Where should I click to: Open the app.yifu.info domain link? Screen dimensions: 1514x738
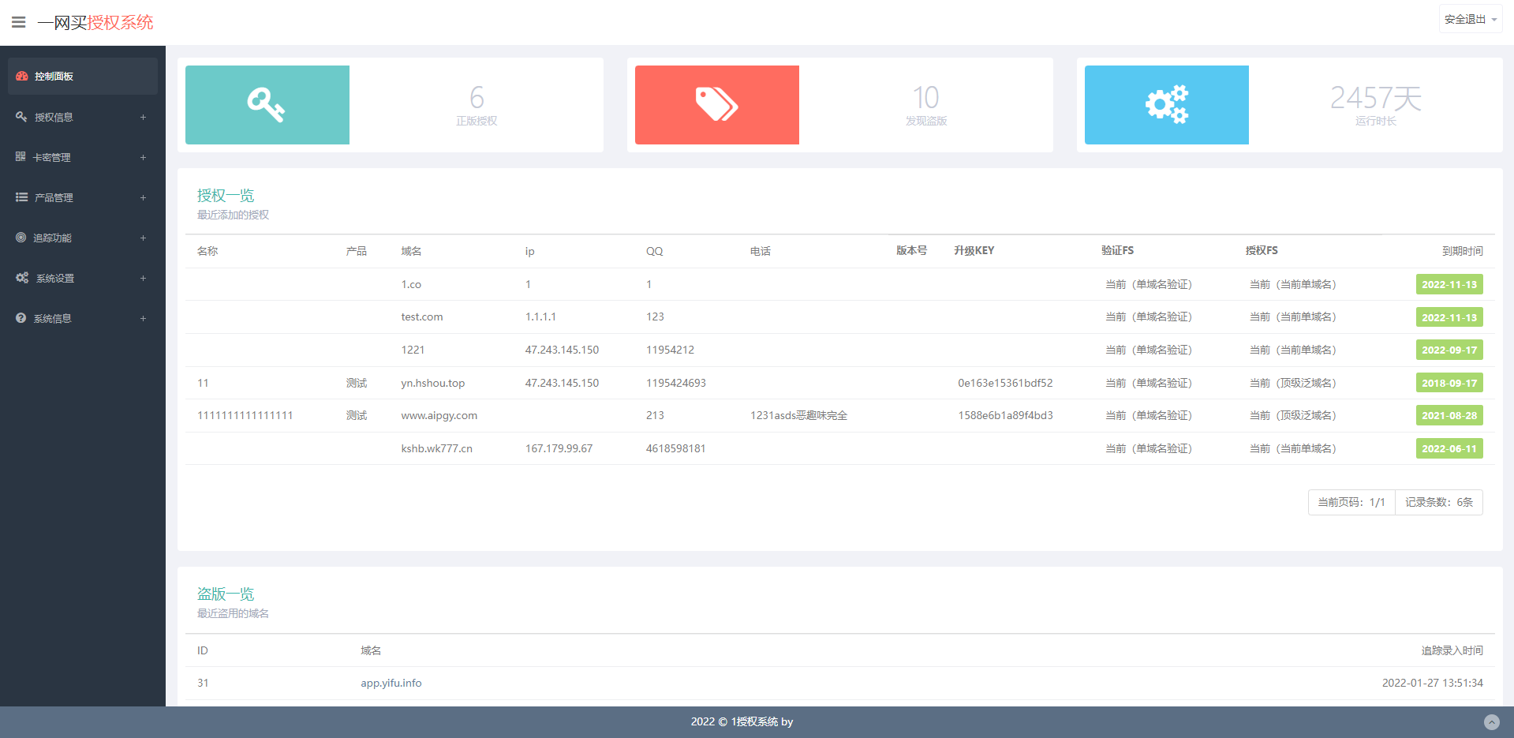coord(391,683)
